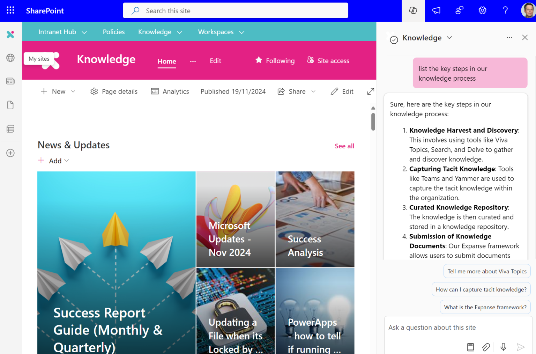Open the news feed icon in the left rail
The image size is (536, 354).
coord(10,81)
